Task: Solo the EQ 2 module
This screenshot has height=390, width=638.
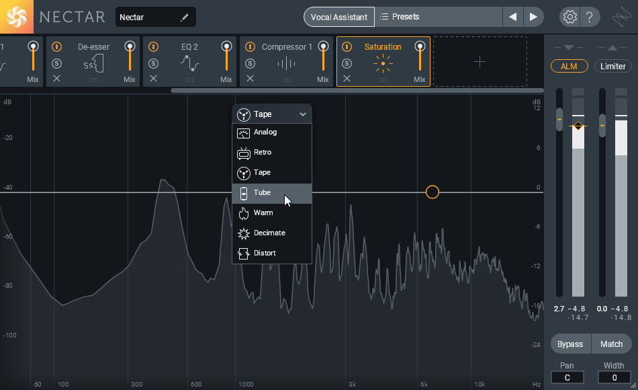Action: coord(153,63)
